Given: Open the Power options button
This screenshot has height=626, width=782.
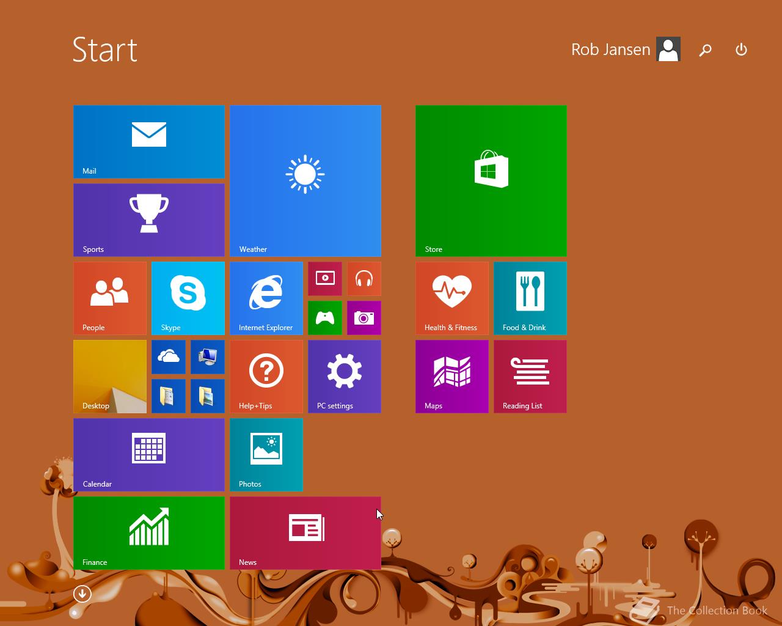Looking at the screenshot, I should coord(741,50).
